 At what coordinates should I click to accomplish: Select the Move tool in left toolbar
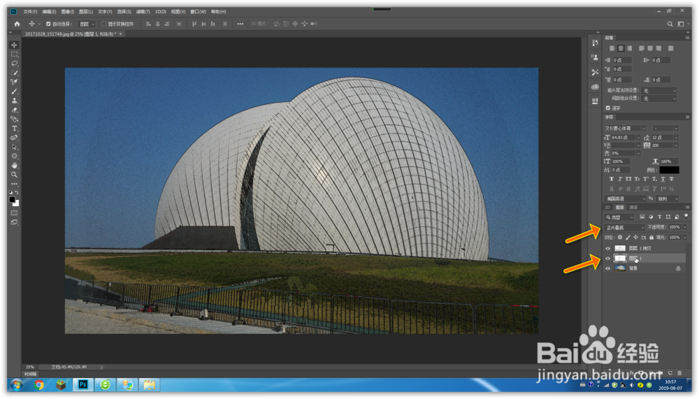(x=14, y=45)
